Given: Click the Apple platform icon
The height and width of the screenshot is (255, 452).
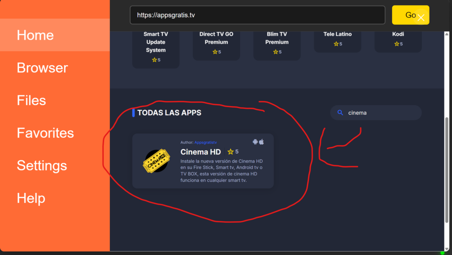Looking at the screenshot, I should (261, 142).
